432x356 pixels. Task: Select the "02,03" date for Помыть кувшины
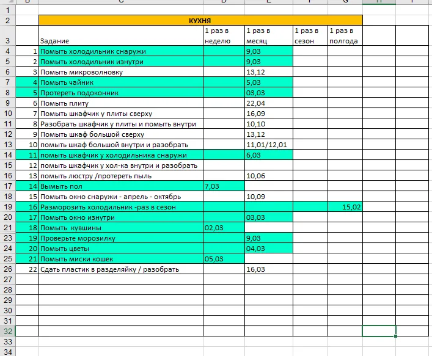click(224, 228)
